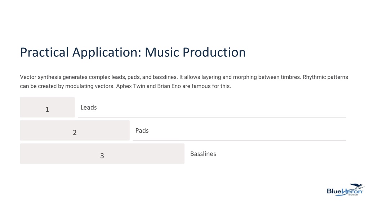
Task: Click the word Production in the title
Action: (x=214, y=52)
